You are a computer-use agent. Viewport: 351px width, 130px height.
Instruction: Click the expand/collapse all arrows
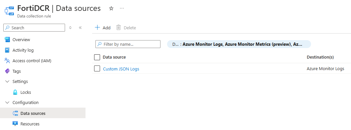[70, 28]
